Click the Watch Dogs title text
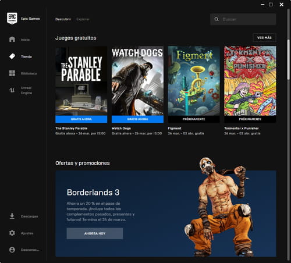The image size is (291, 263). click(121, 128)
